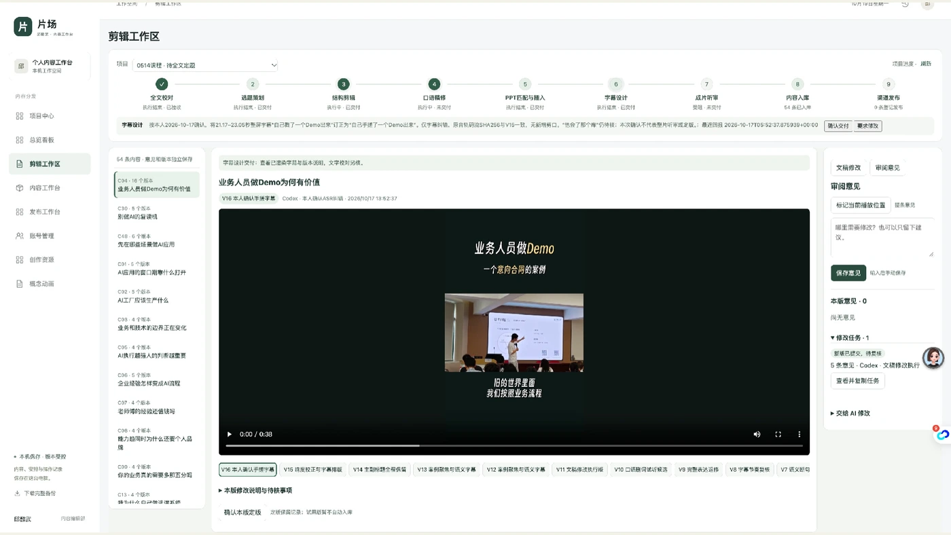Click the 审阅意见 comment text box

click(x=882, y=238)
